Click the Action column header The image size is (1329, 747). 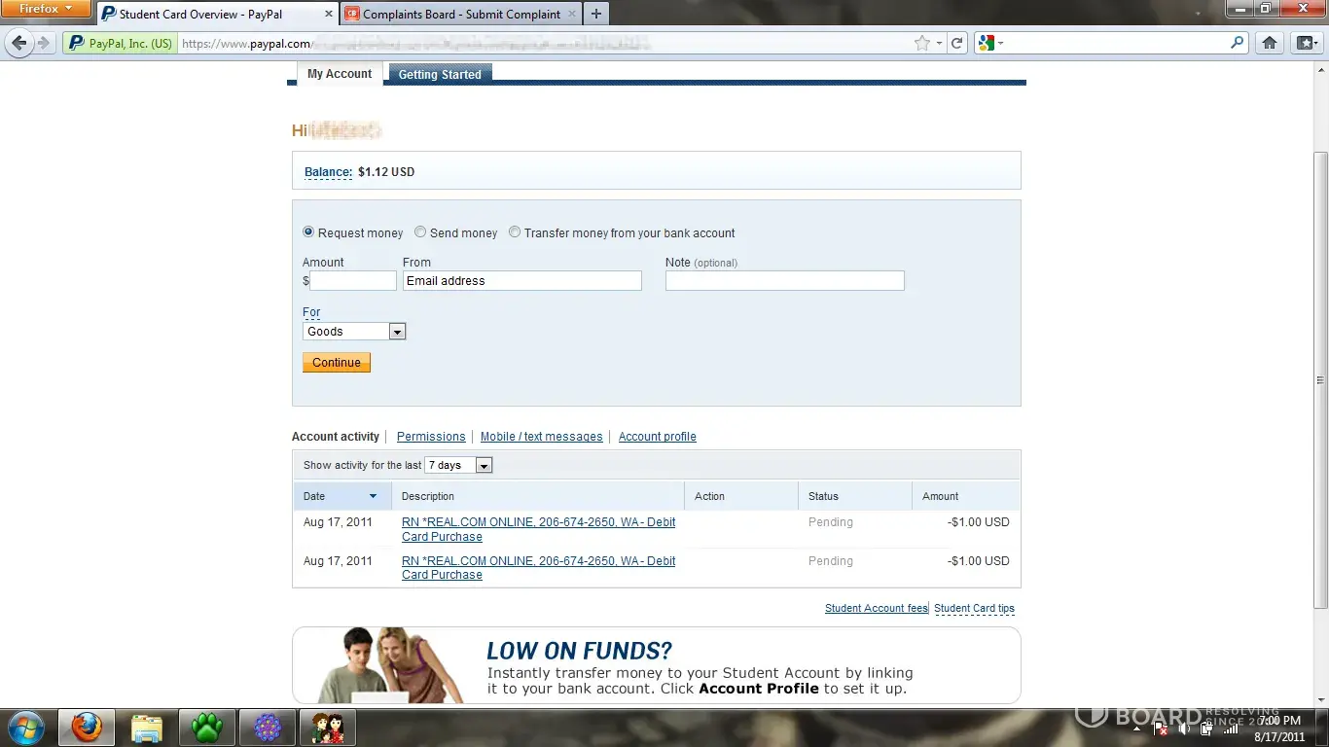point(741,496)
